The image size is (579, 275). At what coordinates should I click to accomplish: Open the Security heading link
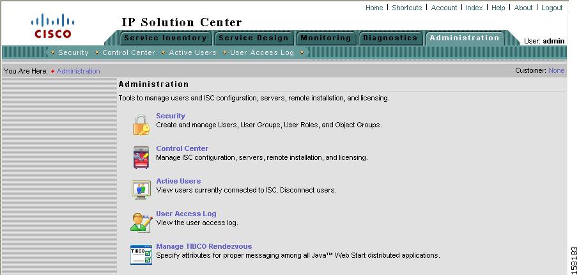(171, 116)
